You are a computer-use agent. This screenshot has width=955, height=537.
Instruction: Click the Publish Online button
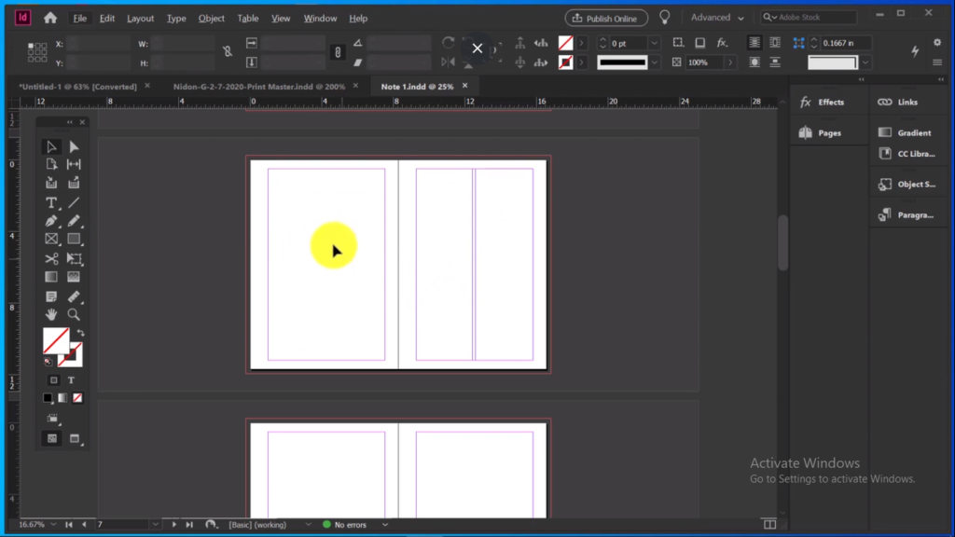(x=606, y=19)
